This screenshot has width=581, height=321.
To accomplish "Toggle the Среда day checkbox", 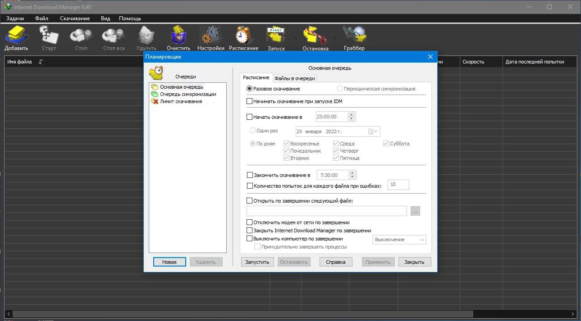I will tap(336, 144).
